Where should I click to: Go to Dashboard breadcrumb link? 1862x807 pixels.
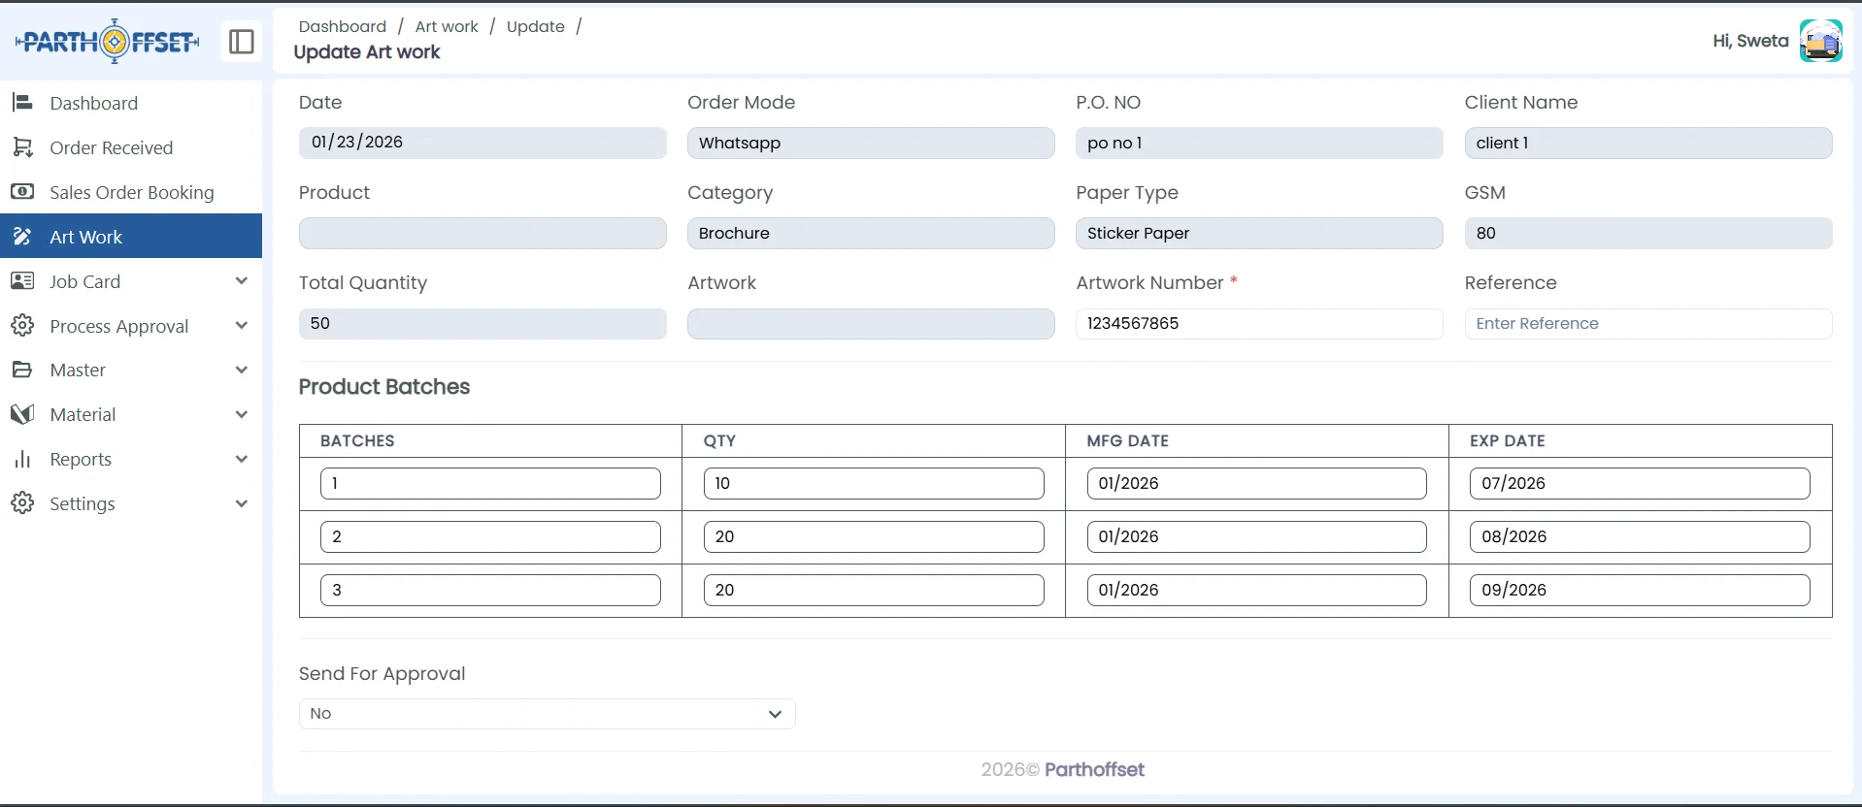point(342,26)
